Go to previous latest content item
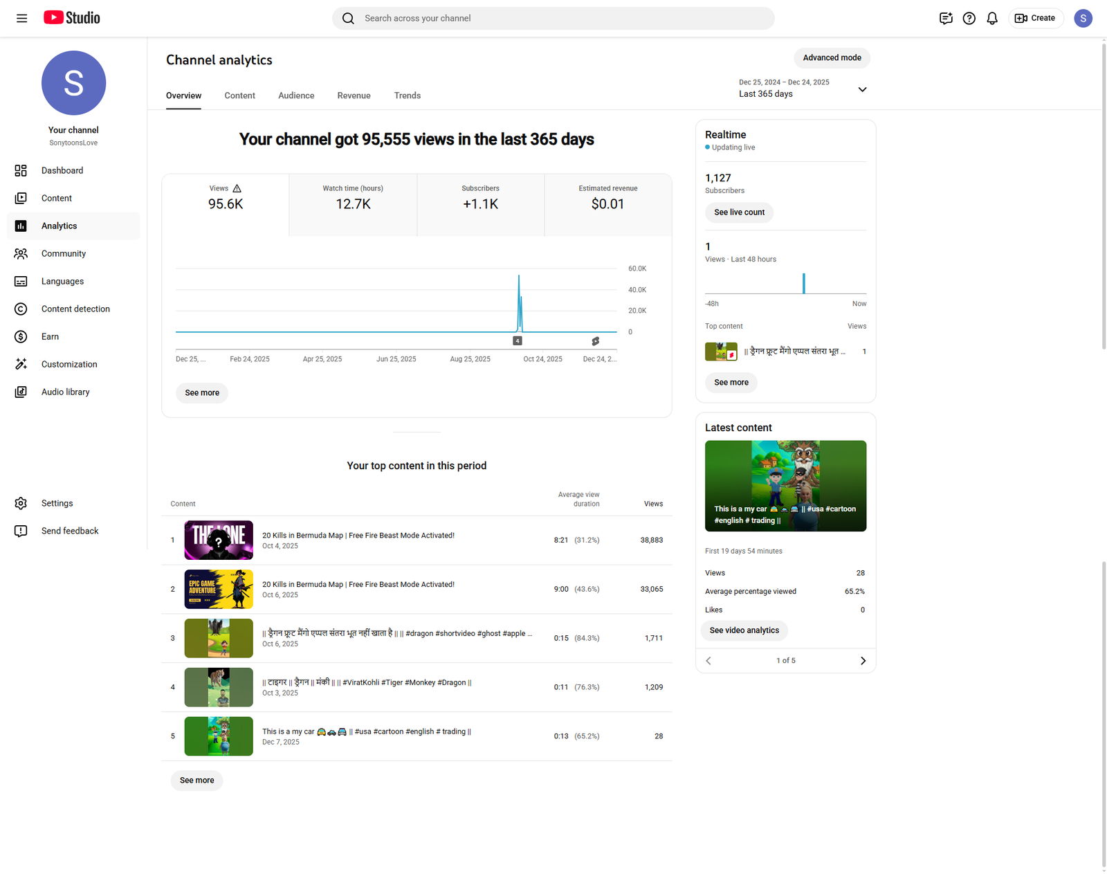The height and width of the screenshot is (874, 1107). pos(708,661)
